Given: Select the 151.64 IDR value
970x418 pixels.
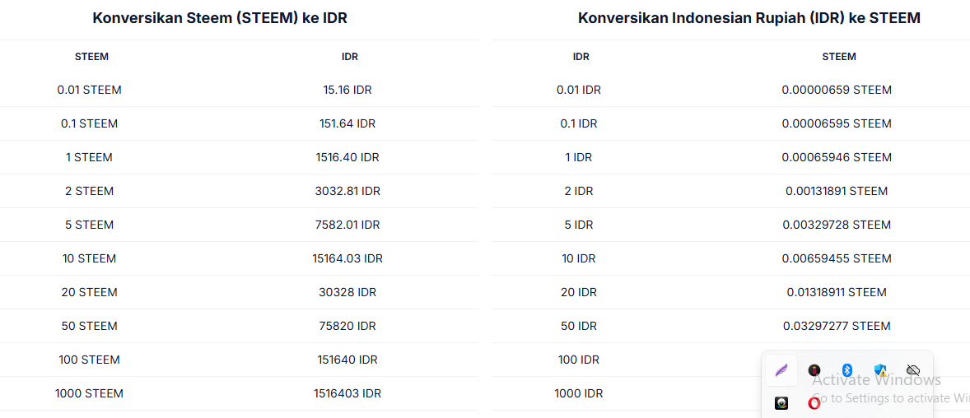Looking at the screenshot, I should pos(347,123).
